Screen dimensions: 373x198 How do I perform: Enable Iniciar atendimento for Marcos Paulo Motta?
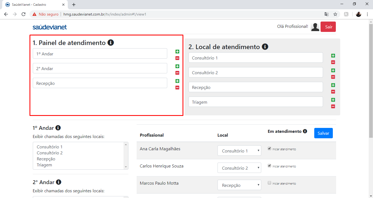pos(269,183)
